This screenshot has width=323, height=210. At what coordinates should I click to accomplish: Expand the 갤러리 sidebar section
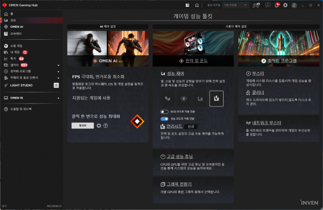tap(58, 65)
